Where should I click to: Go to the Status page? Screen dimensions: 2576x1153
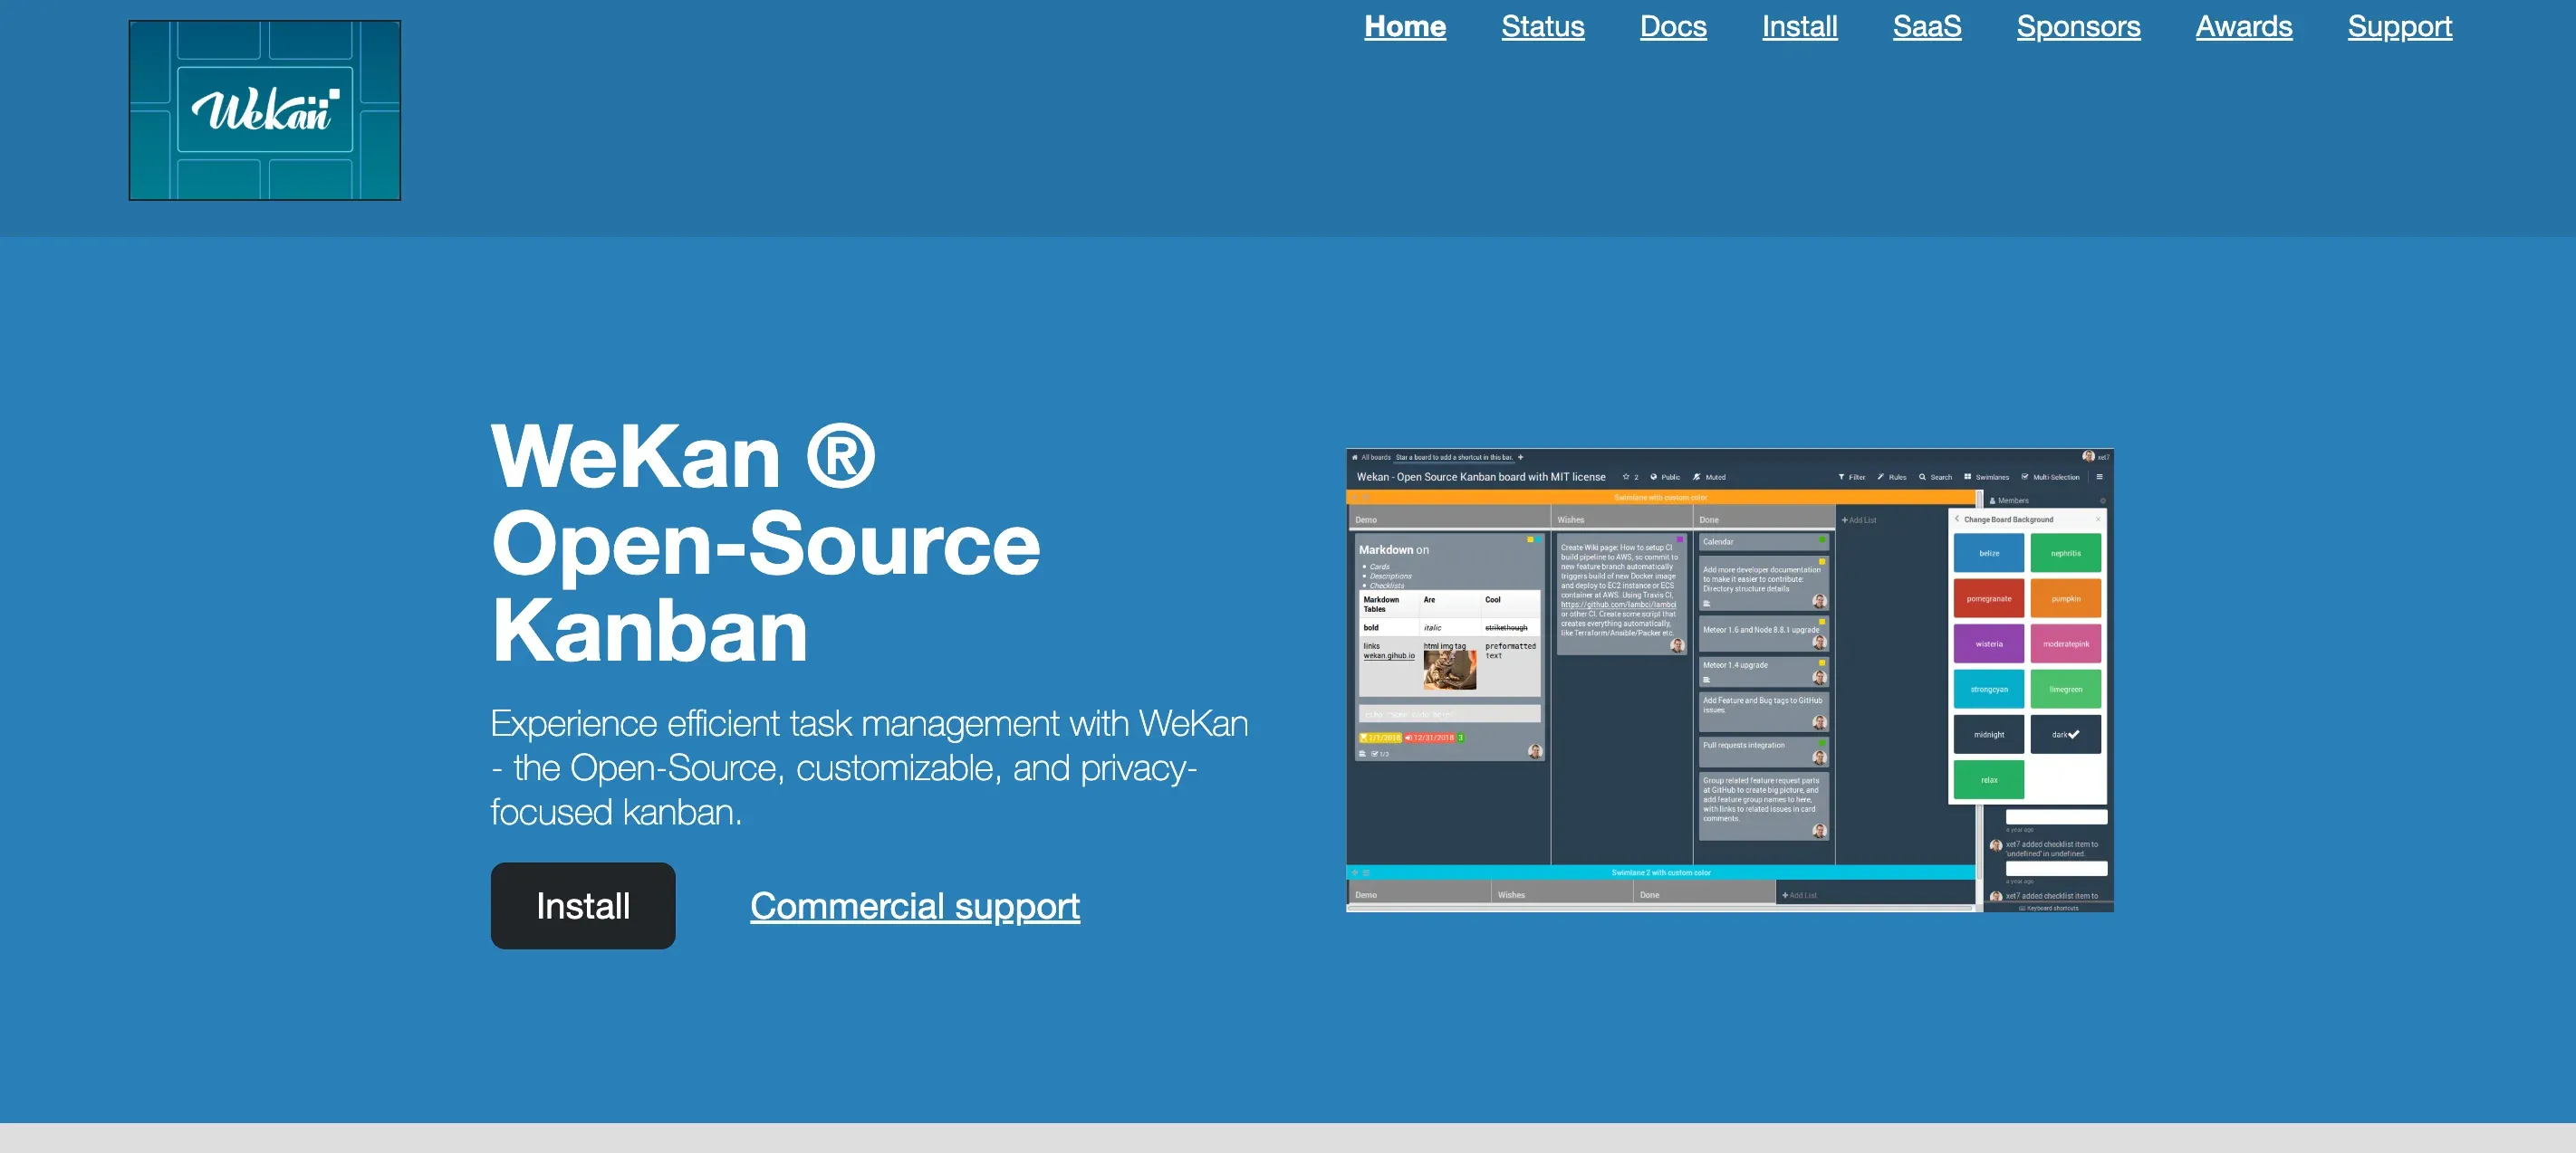[1542, 26]
